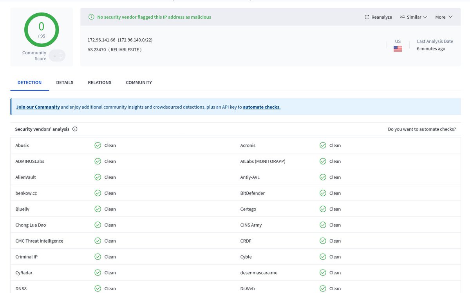Click the 'No security vendor flagged' status message
The image size is (470, 293).
[154, 17]
